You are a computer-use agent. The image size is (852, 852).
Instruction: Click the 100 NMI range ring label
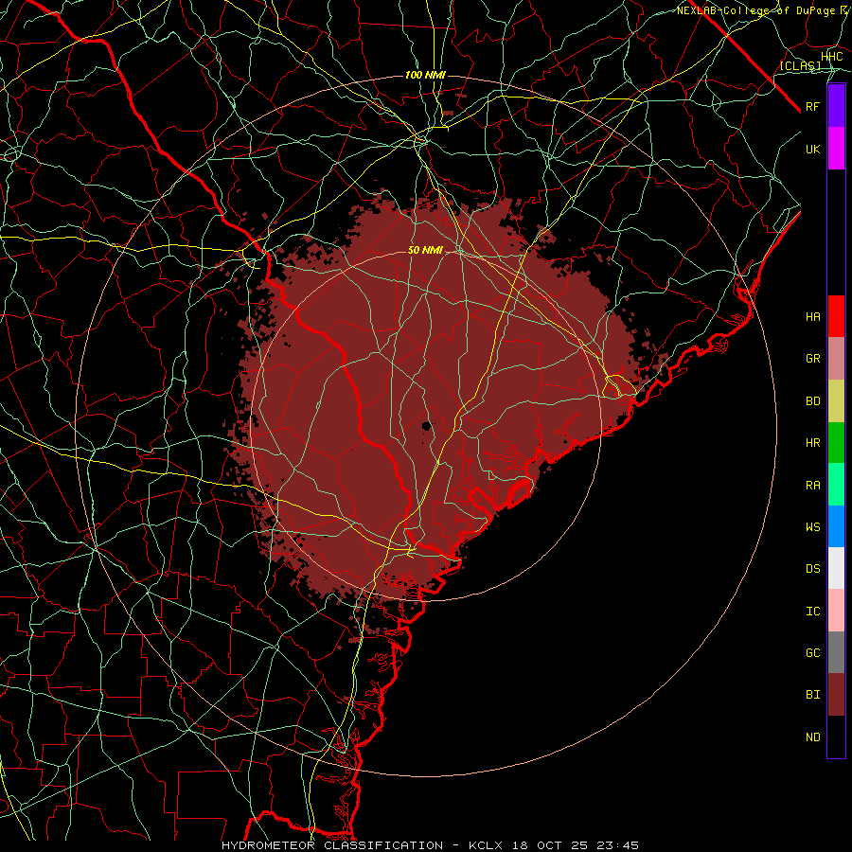(425, 75)
